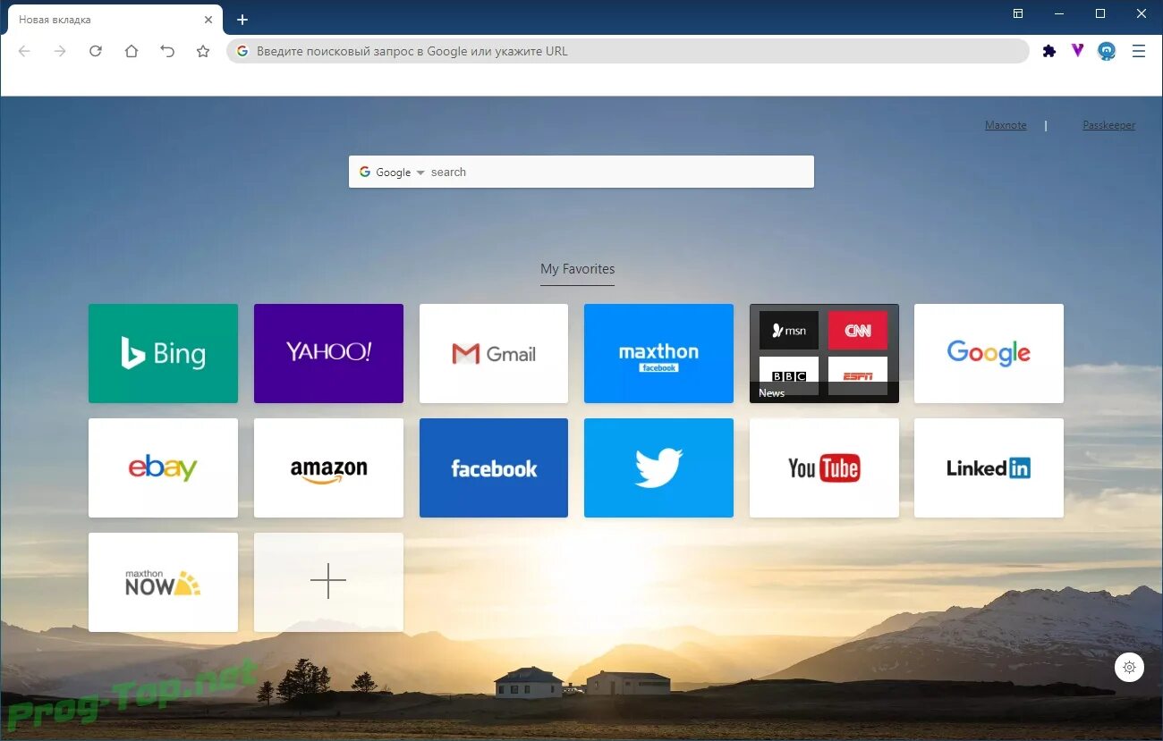Click the News folder label
Image resolution: width=1163 pixels, height=741 pixels.
771,393
